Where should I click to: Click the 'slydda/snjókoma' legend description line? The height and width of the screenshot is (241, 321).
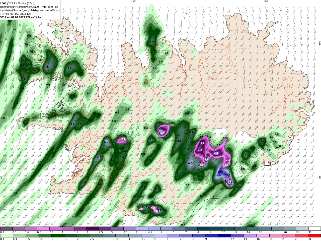tap(30, 10)
